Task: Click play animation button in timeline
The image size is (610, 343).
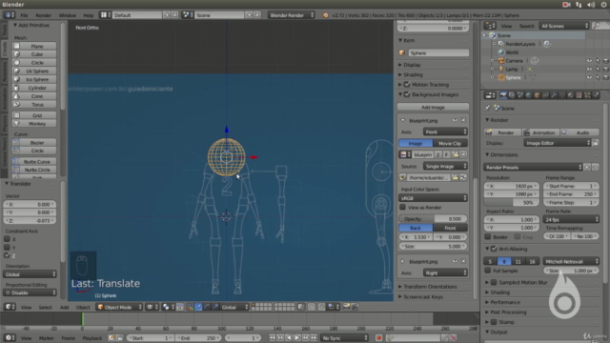Action: (x=296, y=338)
